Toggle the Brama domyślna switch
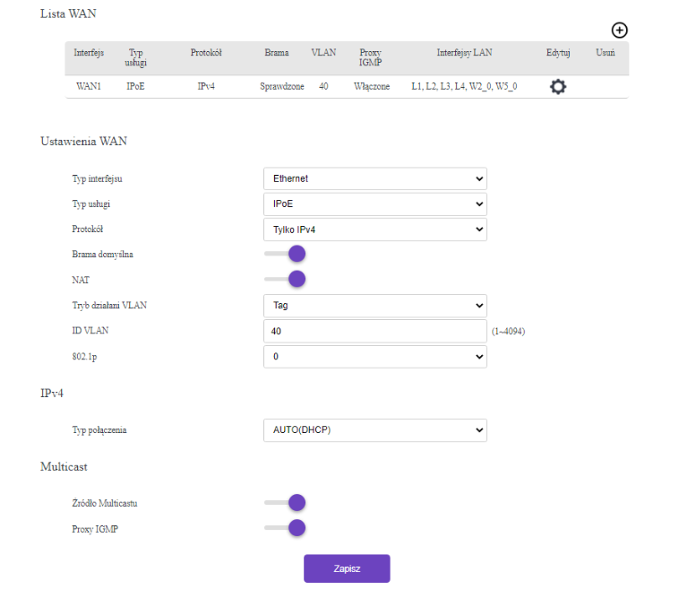 tap(286, 255)
